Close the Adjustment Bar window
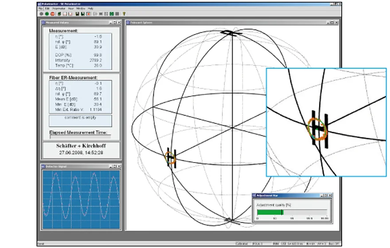 coord(330,195)
